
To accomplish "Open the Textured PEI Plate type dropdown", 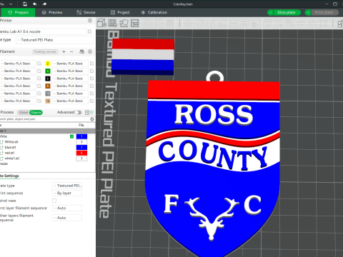I will tap(54, 40).
